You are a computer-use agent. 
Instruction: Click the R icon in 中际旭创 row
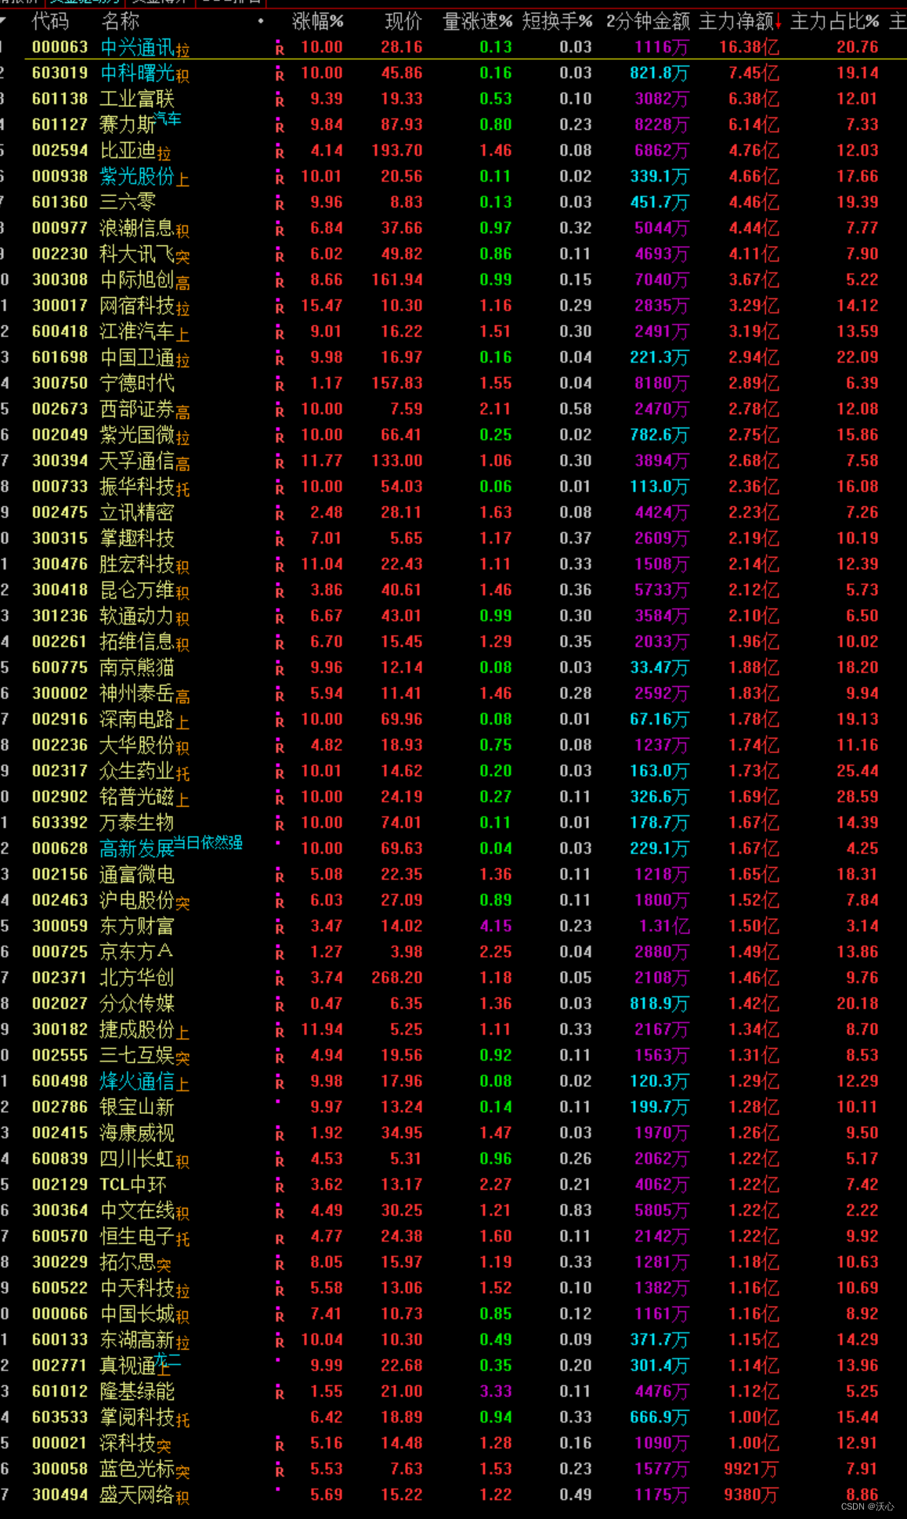pyautogui.click(x=280, y=282)
